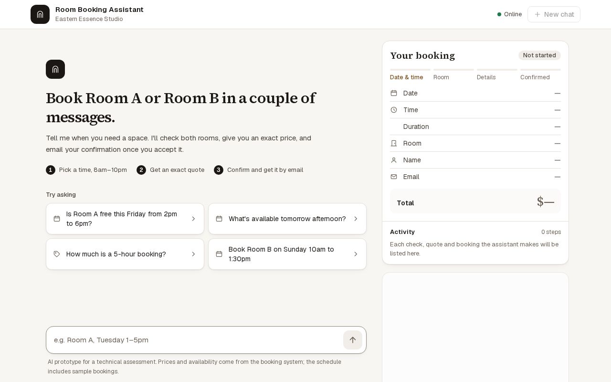Click the price tag icon on 5-hour booking card
611x382 pixels.
coord(57,254)
